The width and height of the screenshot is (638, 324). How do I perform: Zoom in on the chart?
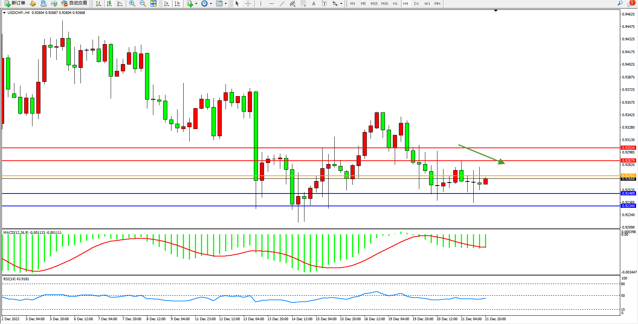pos(132,3)
